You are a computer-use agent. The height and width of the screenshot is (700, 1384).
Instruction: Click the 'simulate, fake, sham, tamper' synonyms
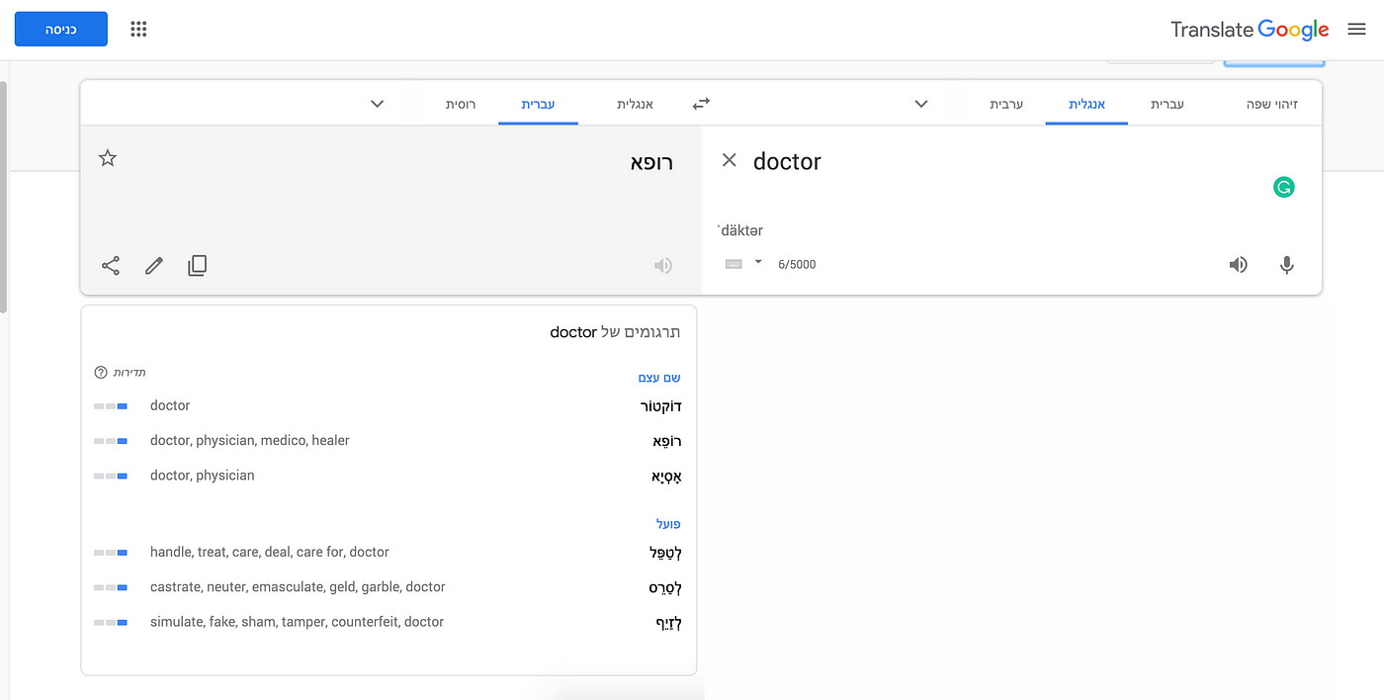297,622
